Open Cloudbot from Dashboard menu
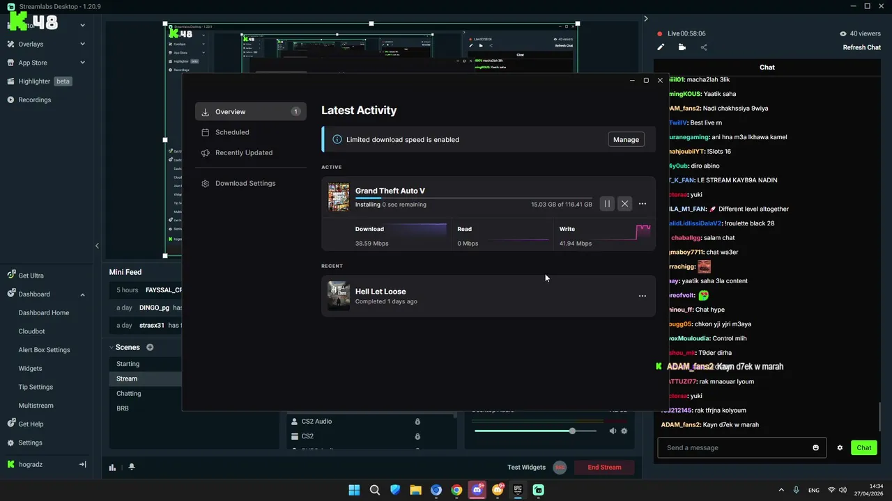 [x=31, y=331]
